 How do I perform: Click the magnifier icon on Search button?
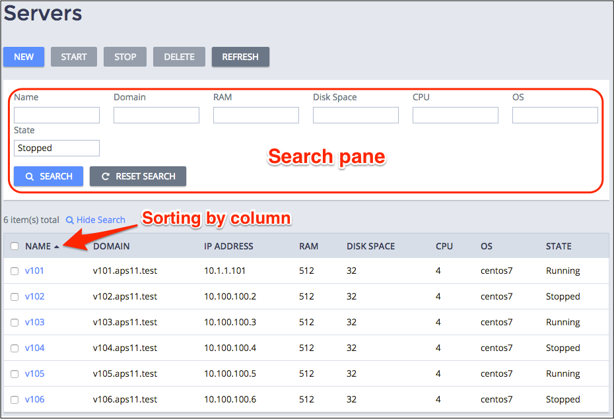(x=29, y=177)
